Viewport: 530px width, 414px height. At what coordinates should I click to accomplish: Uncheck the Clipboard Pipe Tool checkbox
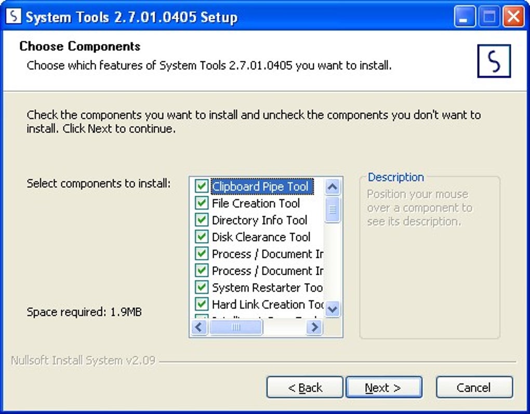point(201,186)
